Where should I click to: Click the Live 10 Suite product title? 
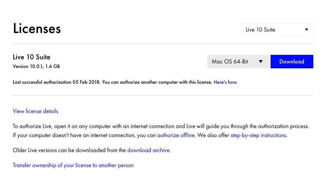click(32, 57)
